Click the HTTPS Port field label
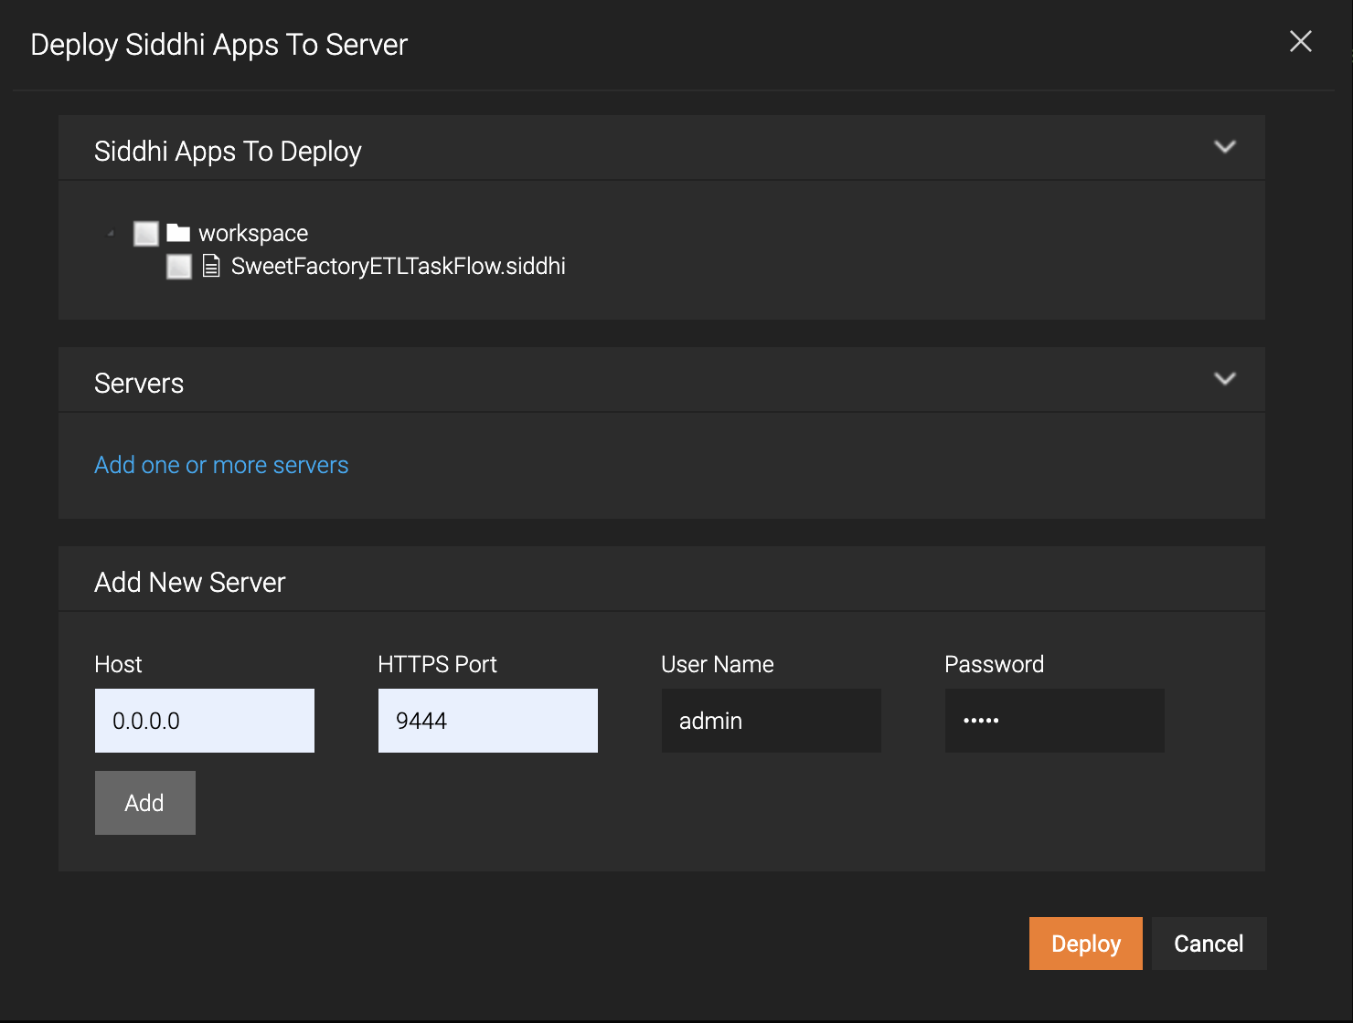 point(437,664)
